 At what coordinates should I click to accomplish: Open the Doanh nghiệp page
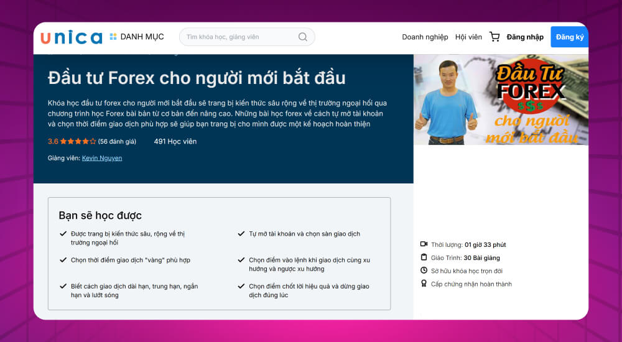click(425, 37)
